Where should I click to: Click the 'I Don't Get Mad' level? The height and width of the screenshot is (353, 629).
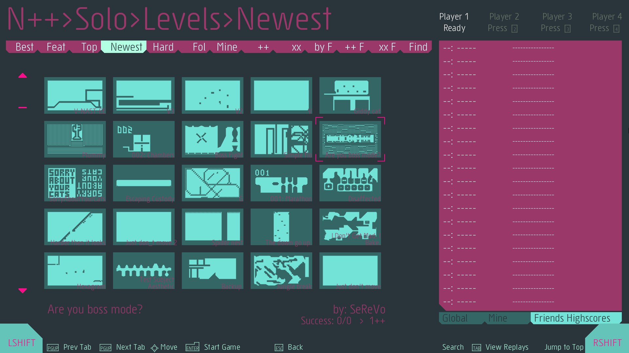point(350,227)
